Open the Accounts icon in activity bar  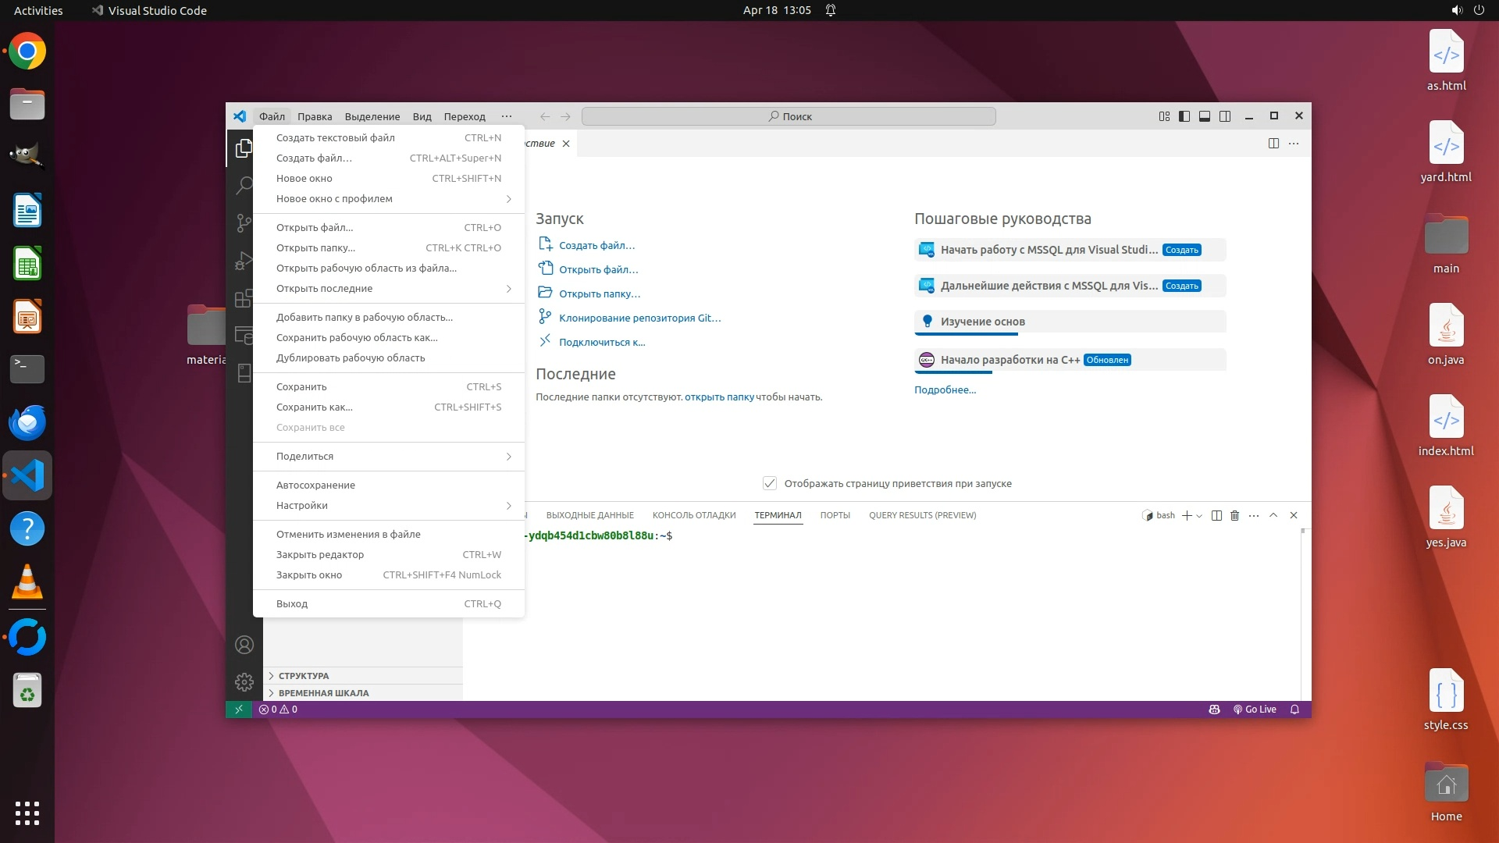(244, 645)
